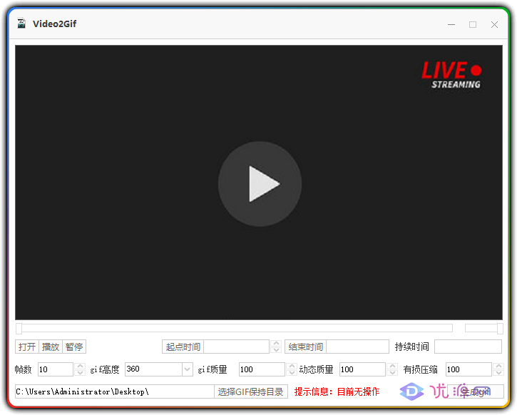Click the 有损压缩 label
This screenshot has height=415, width=517.
coord(421,369)
